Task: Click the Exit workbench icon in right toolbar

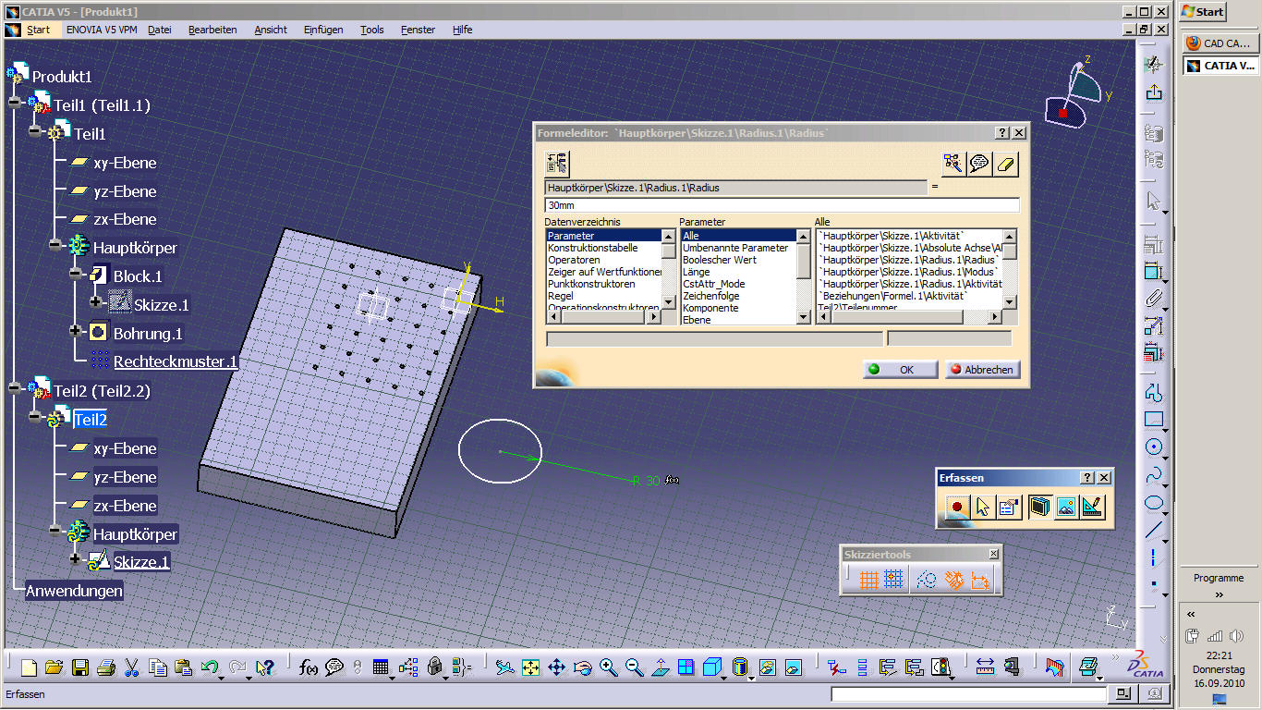Action: point(1153,92)
